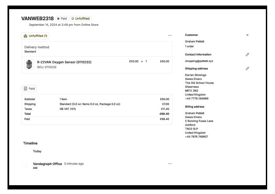The width and height of the screenshot is (275, 194).
Task: Click customer name Graham Pettett under Customer
Action: pyautogui.click(x=195, y=41)
